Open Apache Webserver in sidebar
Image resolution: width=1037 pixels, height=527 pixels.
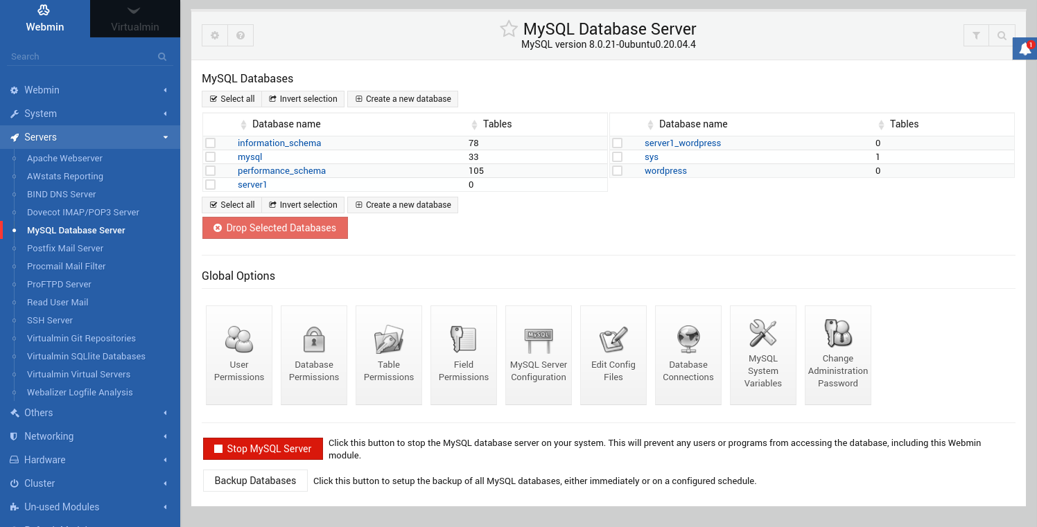pos(64,158)
